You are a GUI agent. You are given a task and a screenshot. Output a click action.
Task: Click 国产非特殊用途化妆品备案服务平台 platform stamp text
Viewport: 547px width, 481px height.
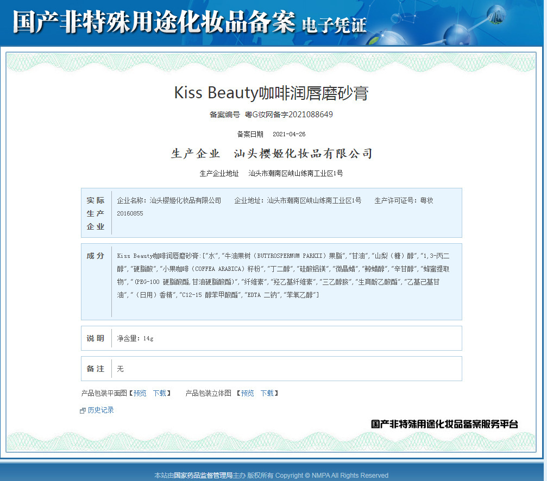tap(444, 424)
